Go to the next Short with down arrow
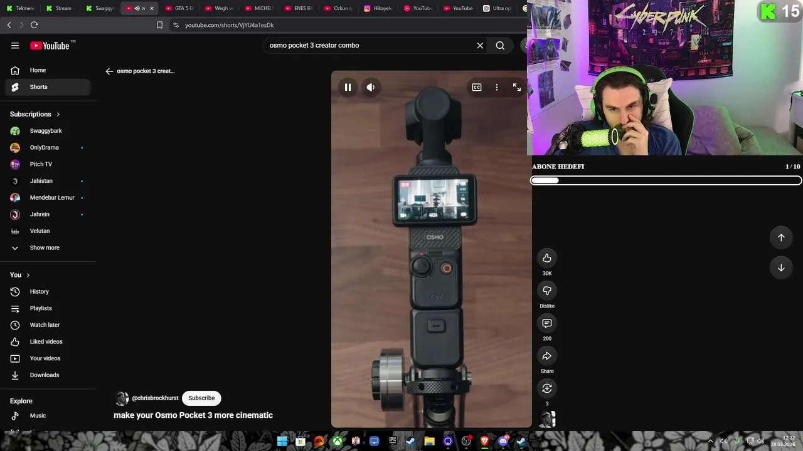This screenshot has width=803, height=451. click(781, 267)
